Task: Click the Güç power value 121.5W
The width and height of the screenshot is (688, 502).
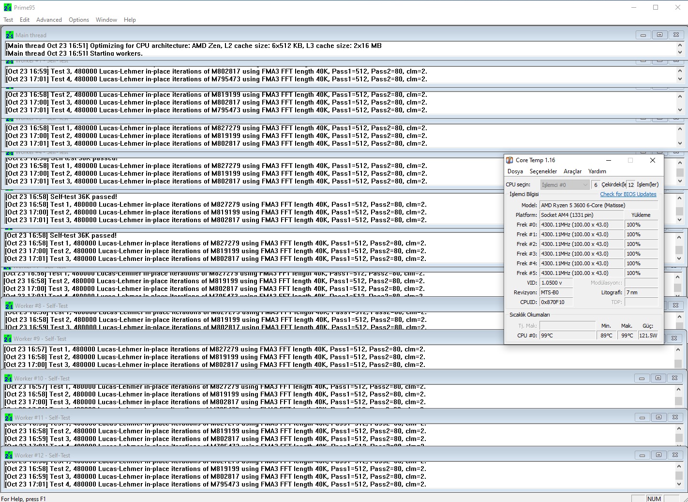Action: click(648, 335)
